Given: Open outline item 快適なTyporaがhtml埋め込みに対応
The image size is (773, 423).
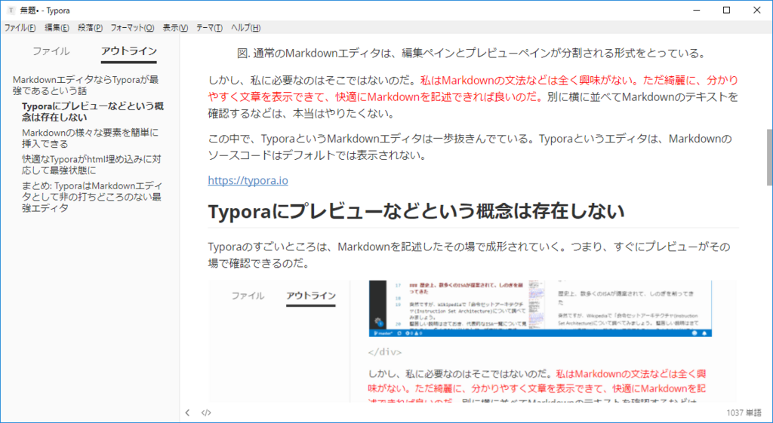Looking at the screenshot, I should (x=91, y=165).
